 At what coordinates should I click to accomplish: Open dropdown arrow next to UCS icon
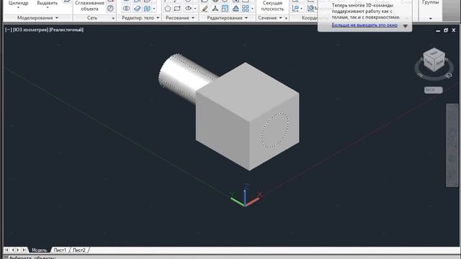pyautogui.click(x=301, y=9)
